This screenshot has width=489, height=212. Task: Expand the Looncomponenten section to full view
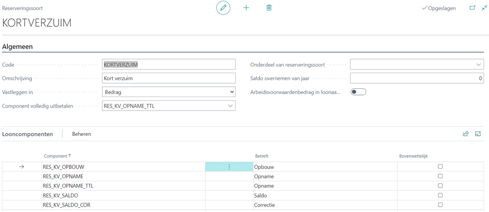(478, 134)
